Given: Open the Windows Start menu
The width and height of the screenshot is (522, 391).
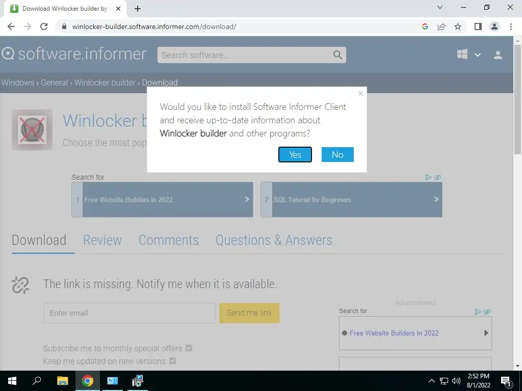Looking at the screenshot, I should (x=12, y=381).
